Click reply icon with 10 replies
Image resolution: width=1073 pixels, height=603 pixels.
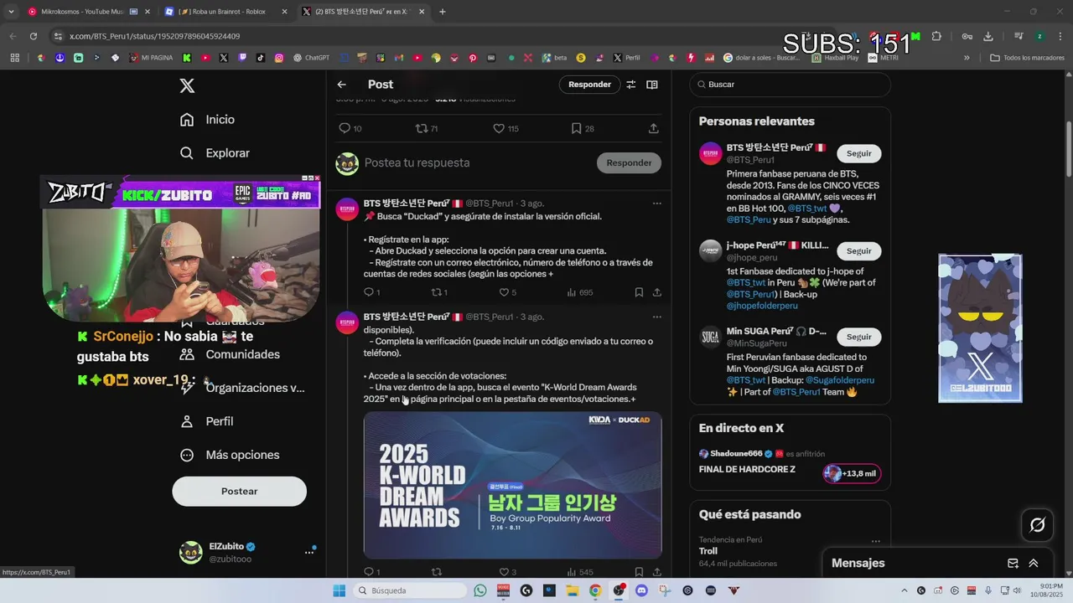click(x=345, y=128)
